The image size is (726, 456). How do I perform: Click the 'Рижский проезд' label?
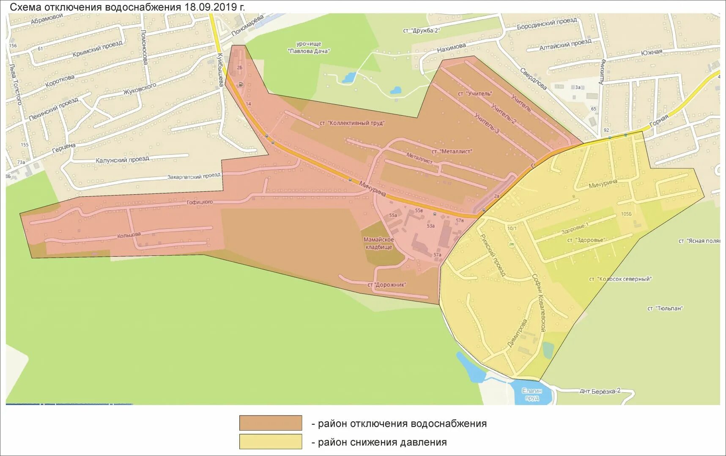(x=493, y=255)
